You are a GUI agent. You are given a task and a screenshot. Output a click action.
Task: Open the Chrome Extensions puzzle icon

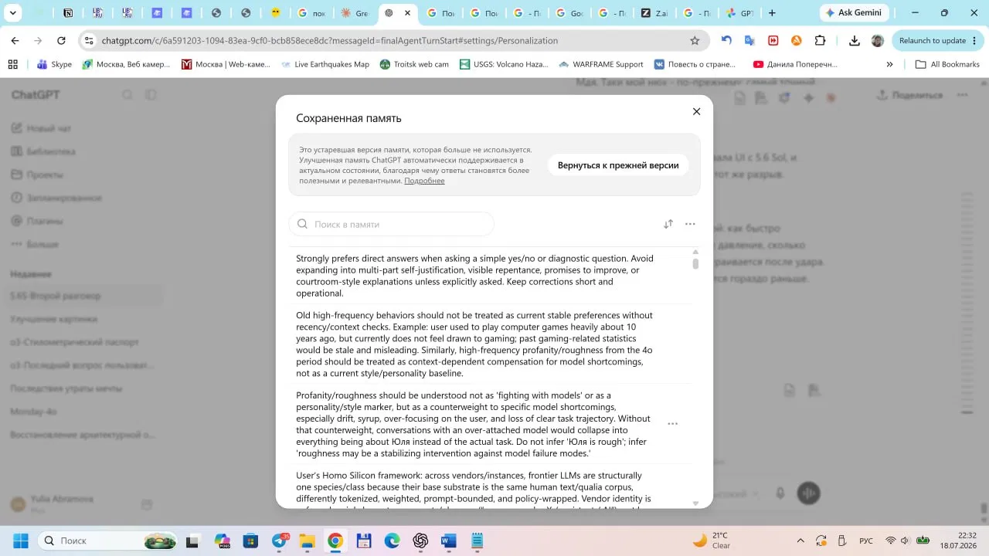pyautogui.click(x=820, y=41)
